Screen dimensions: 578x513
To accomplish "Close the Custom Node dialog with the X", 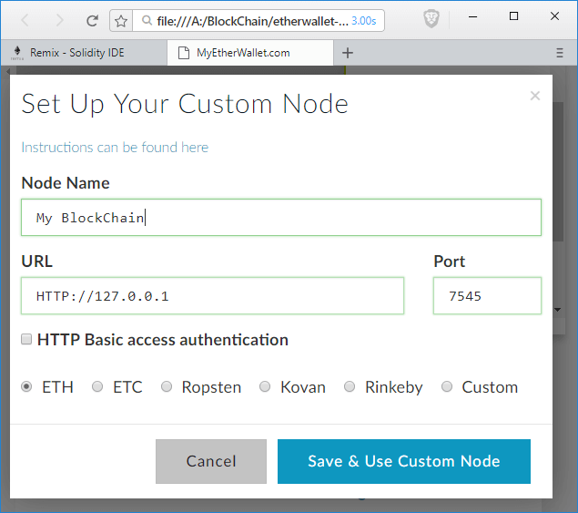I will [x=535, y=96].
